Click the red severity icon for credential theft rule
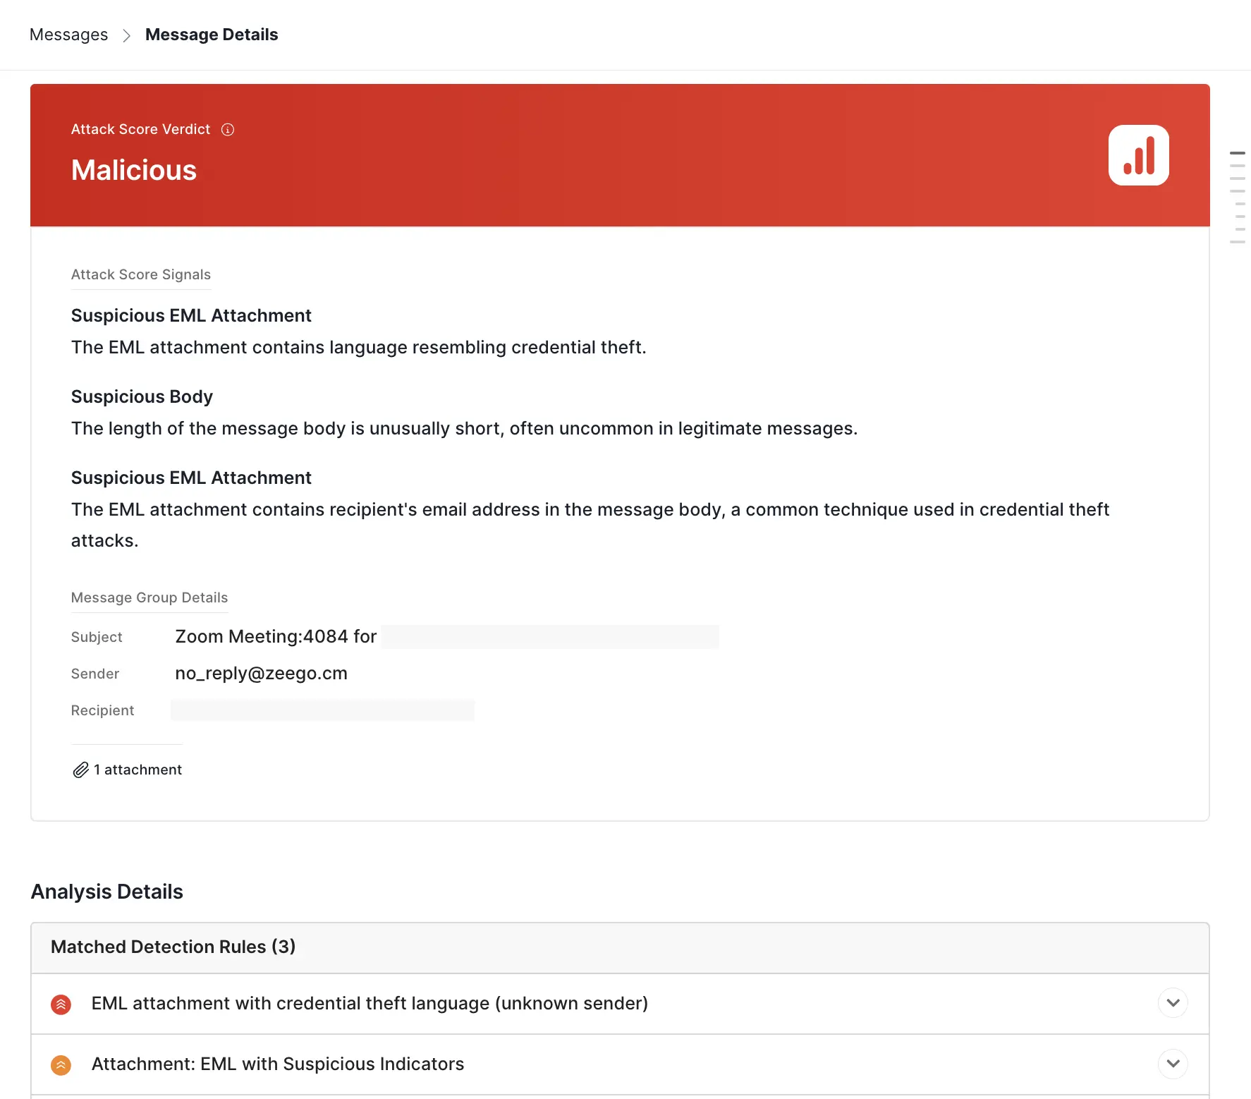1251x1099 pixels. [61, 1004]
